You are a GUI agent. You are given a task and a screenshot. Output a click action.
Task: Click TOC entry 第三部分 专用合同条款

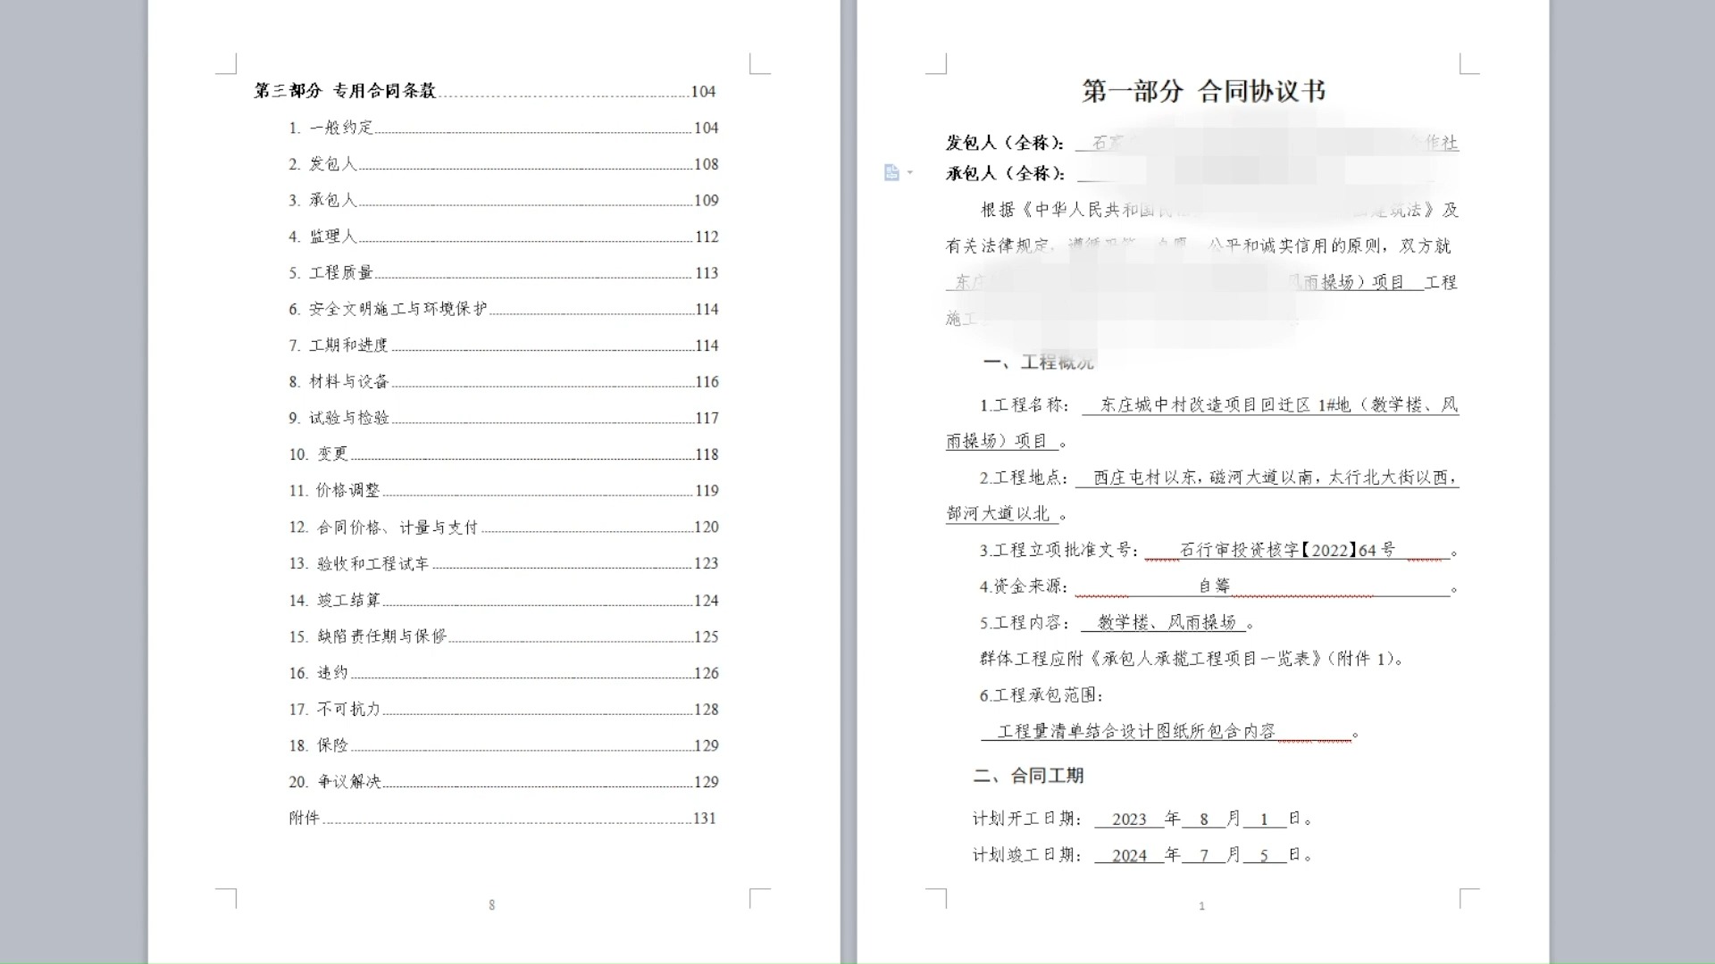point(485,91)
